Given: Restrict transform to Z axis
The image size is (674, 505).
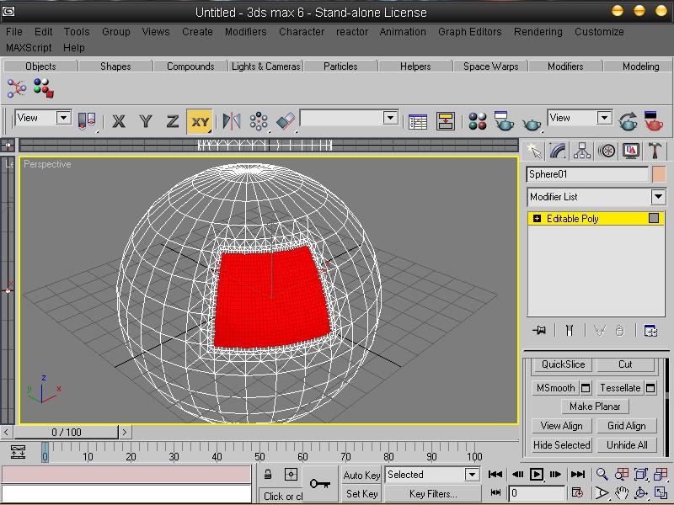Looking at the screenshot, I should click(x=173, y=121).
